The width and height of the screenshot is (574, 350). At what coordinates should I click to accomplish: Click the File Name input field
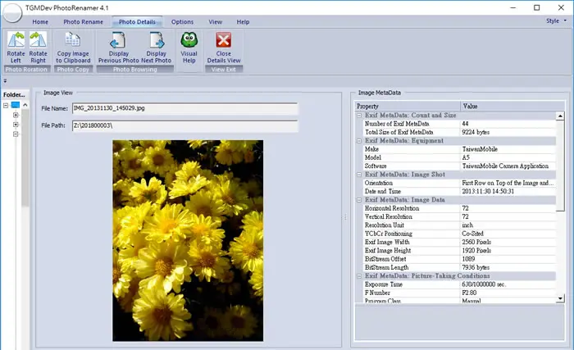pyautogui.click(x=184, y=108)
